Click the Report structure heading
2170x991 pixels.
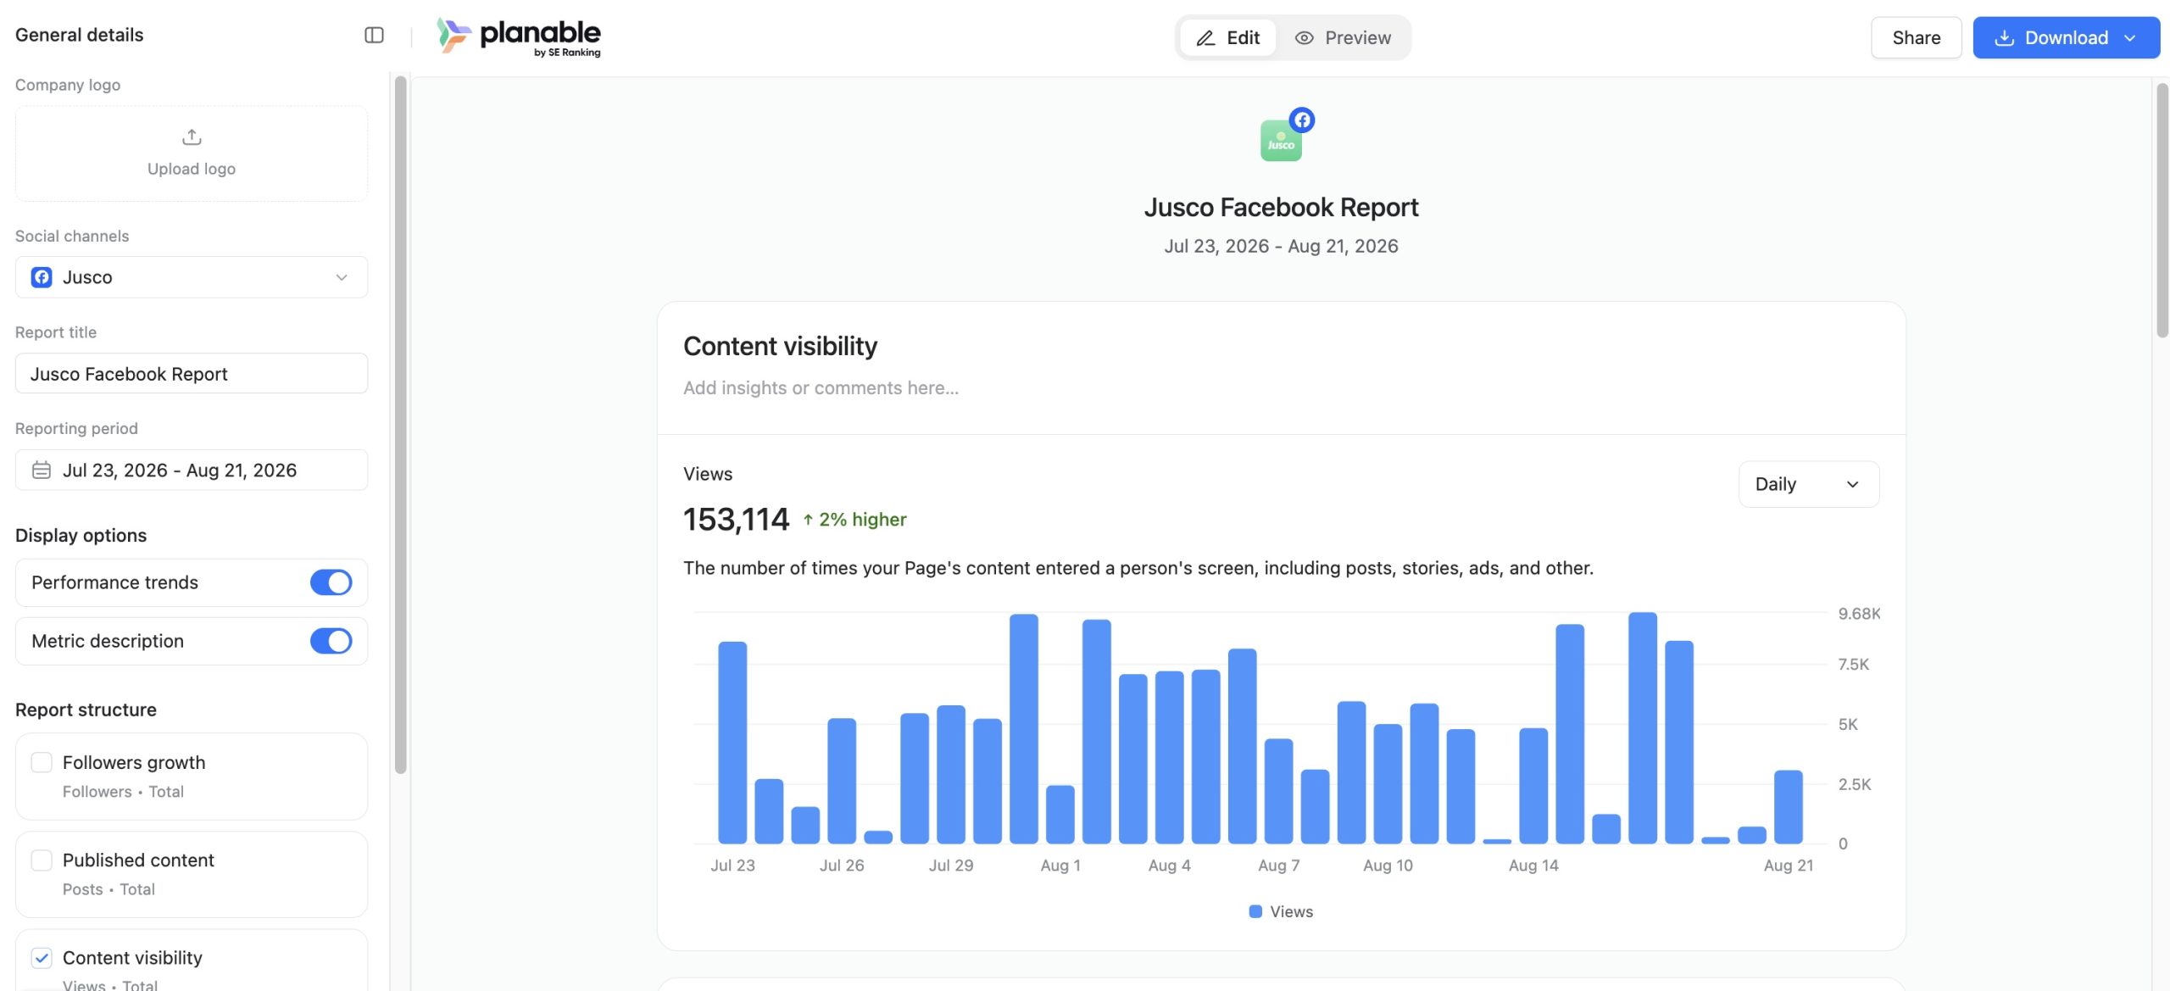pos(86,710)
